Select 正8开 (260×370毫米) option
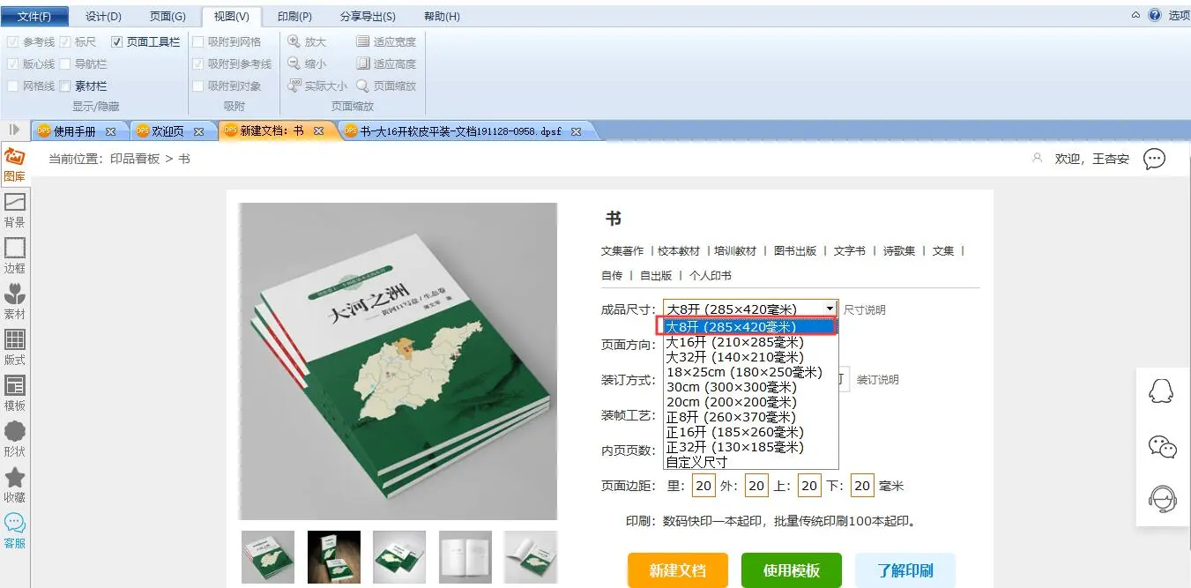 750,417
